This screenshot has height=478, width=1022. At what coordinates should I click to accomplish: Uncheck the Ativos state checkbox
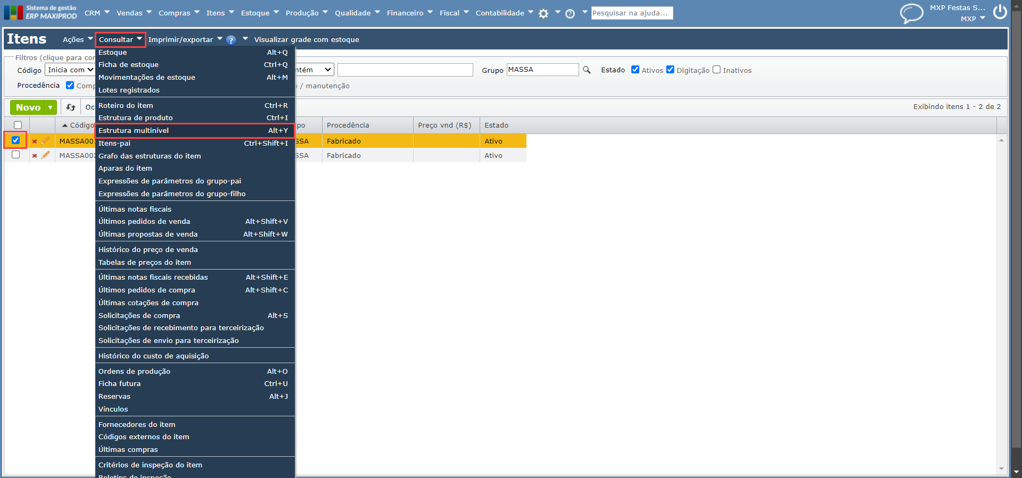635,70
